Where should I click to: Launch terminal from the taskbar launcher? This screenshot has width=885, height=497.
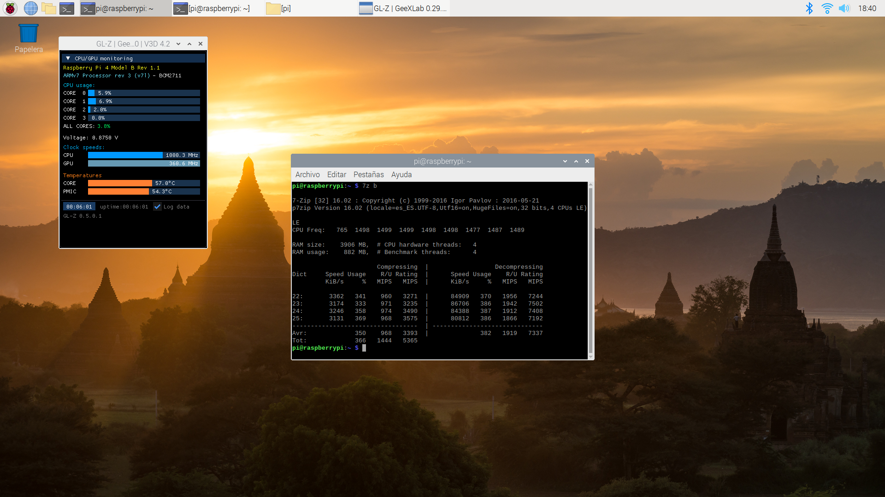click(67, 8)
